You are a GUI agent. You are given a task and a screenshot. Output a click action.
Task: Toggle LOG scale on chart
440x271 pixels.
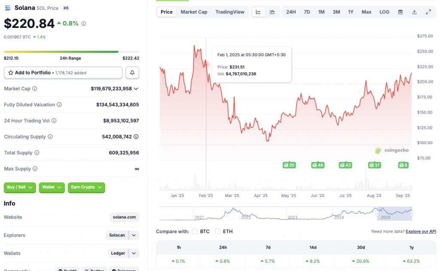(x=384, y=12)
